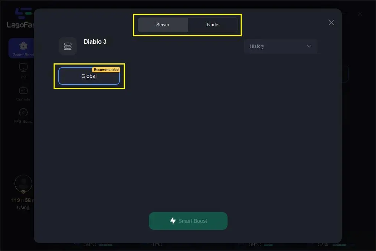Click the lightning bolt on Smart Boost
Image resolution: width=376 pixels, height=251 pixels.
coord(173,221)
